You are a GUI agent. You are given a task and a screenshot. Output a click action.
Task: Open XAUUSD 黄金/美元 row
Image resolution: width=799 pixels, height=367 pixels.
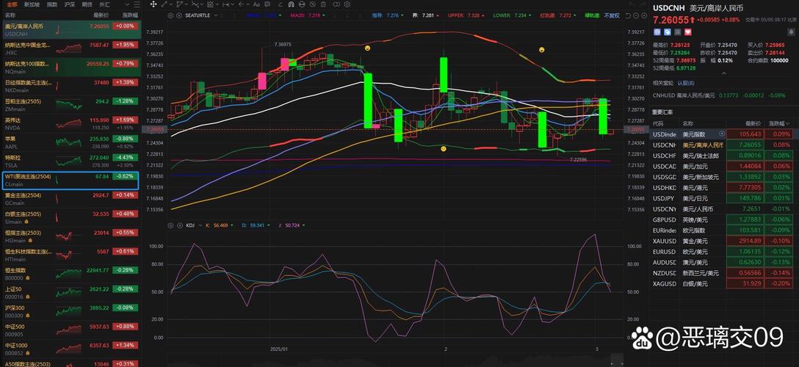click(722, 241)
